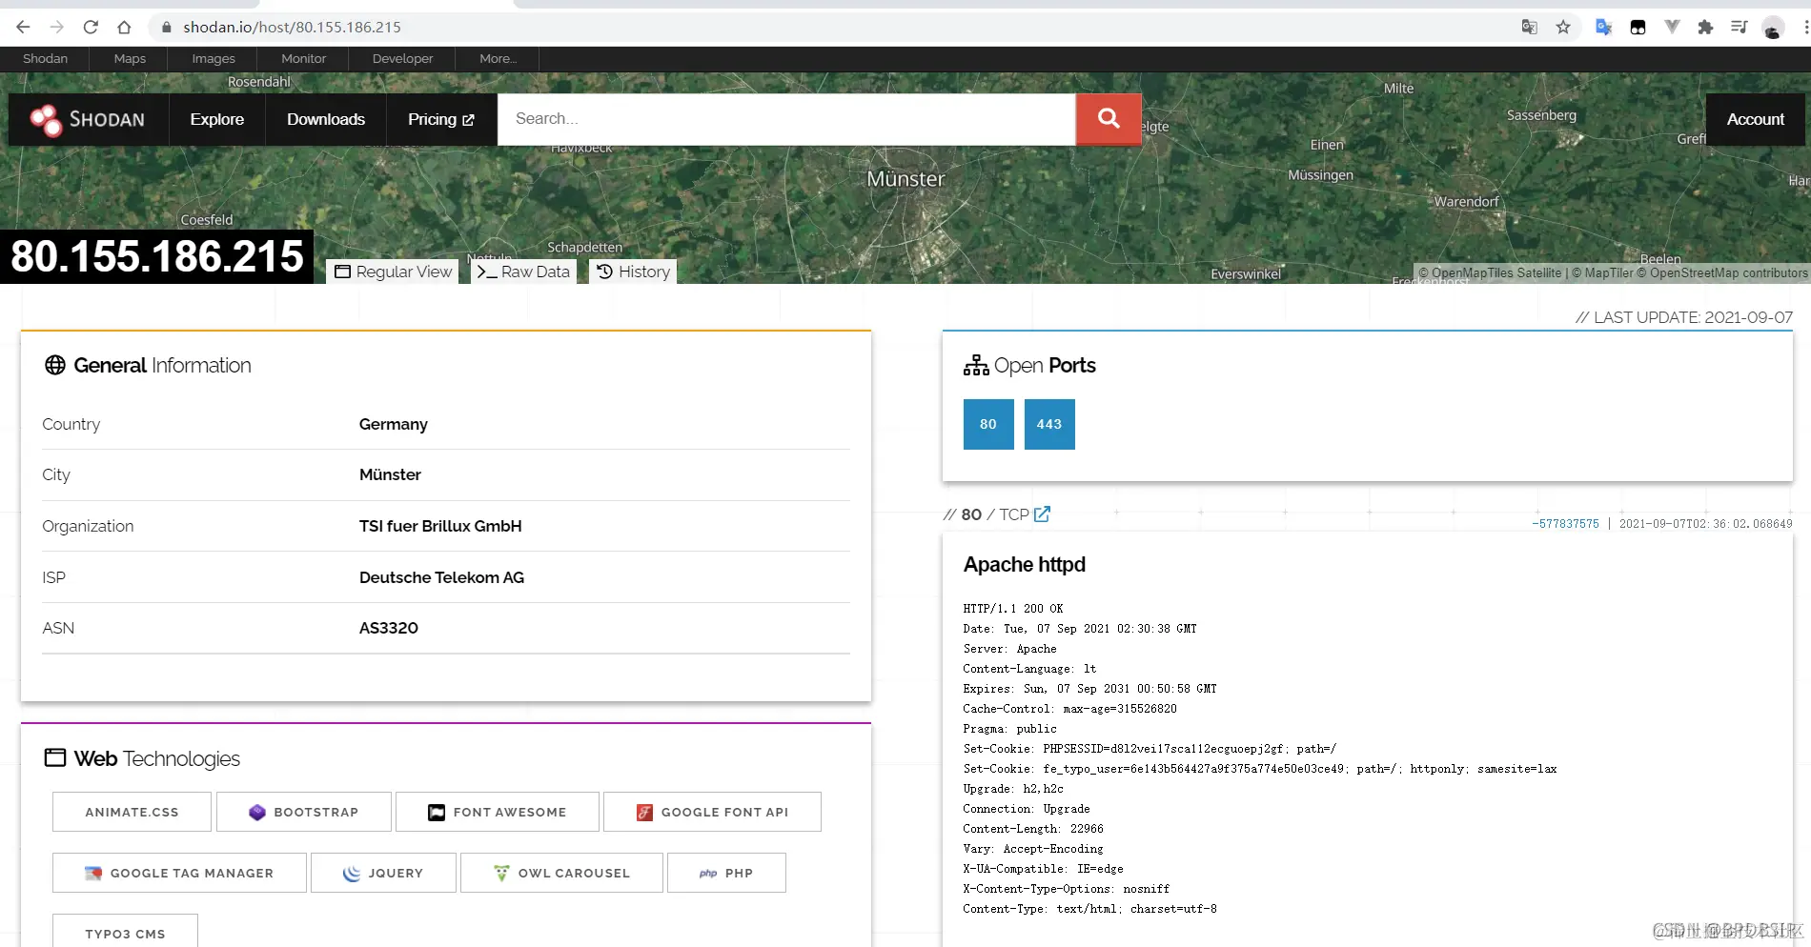Expand the More... menu
The height and width of the screenshot is (947, 1811).
click(x=498, y=58)
